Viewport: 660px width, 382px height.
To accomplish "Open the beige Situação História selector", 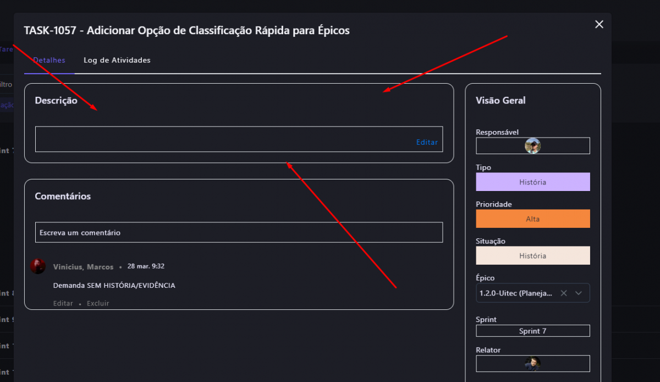I will pos(532,255).
